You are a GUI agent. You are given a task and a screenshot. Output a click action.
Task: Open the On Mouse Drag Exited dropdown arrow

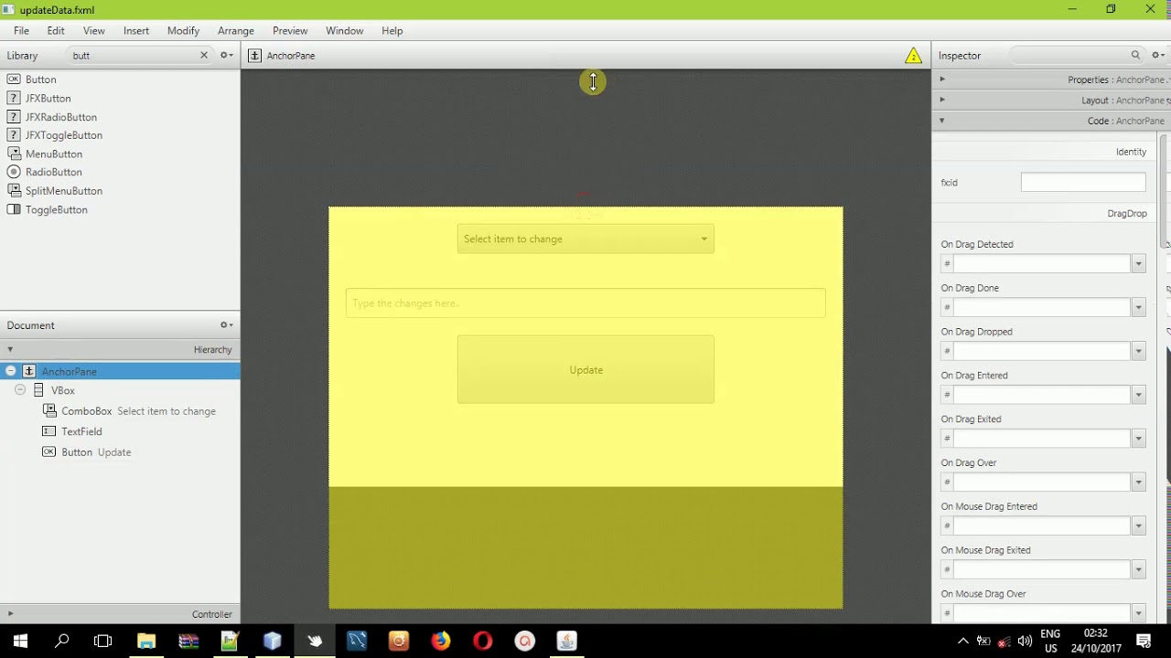(1138, 570)
